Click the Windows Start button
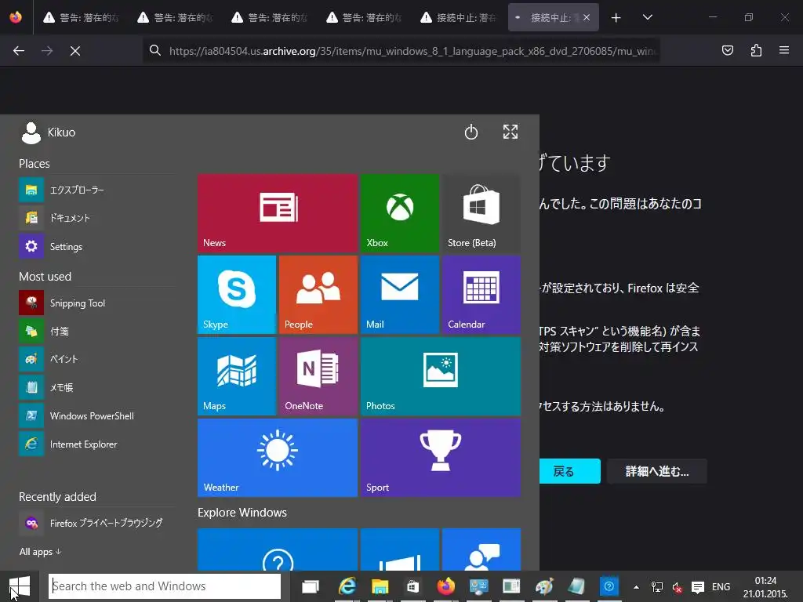This screenshot has width=803, height=602. pyautogui.click(x=20, y=586)
